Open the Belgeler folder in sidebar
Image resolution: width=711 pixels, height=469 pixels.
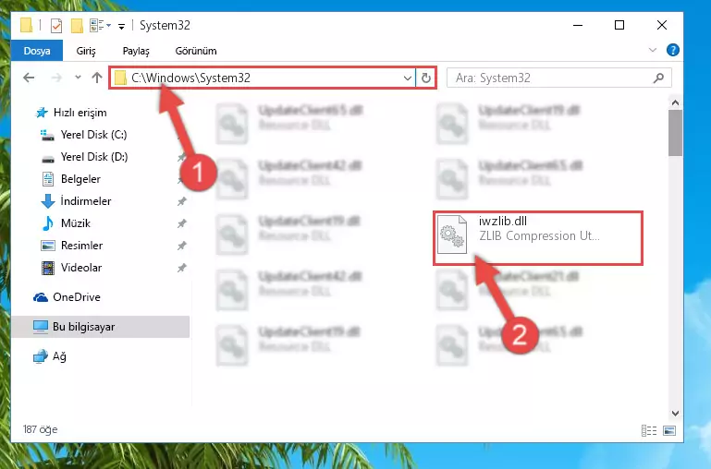click(80, 179)
